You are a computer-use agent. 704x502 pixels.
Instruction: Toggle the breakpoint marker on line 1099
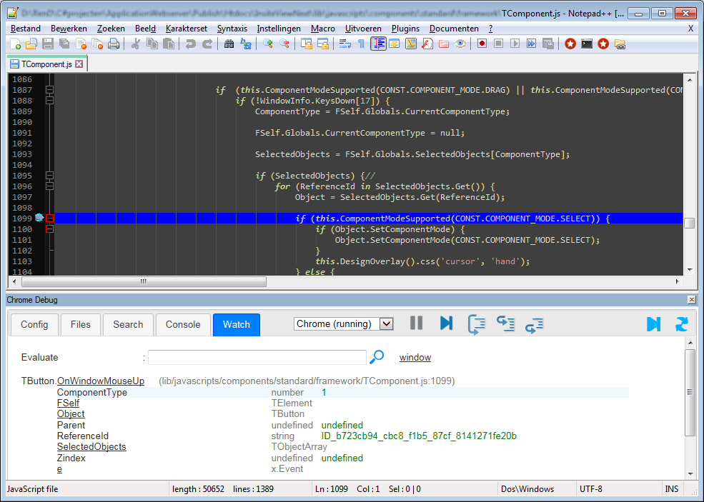tap(39, 218)
